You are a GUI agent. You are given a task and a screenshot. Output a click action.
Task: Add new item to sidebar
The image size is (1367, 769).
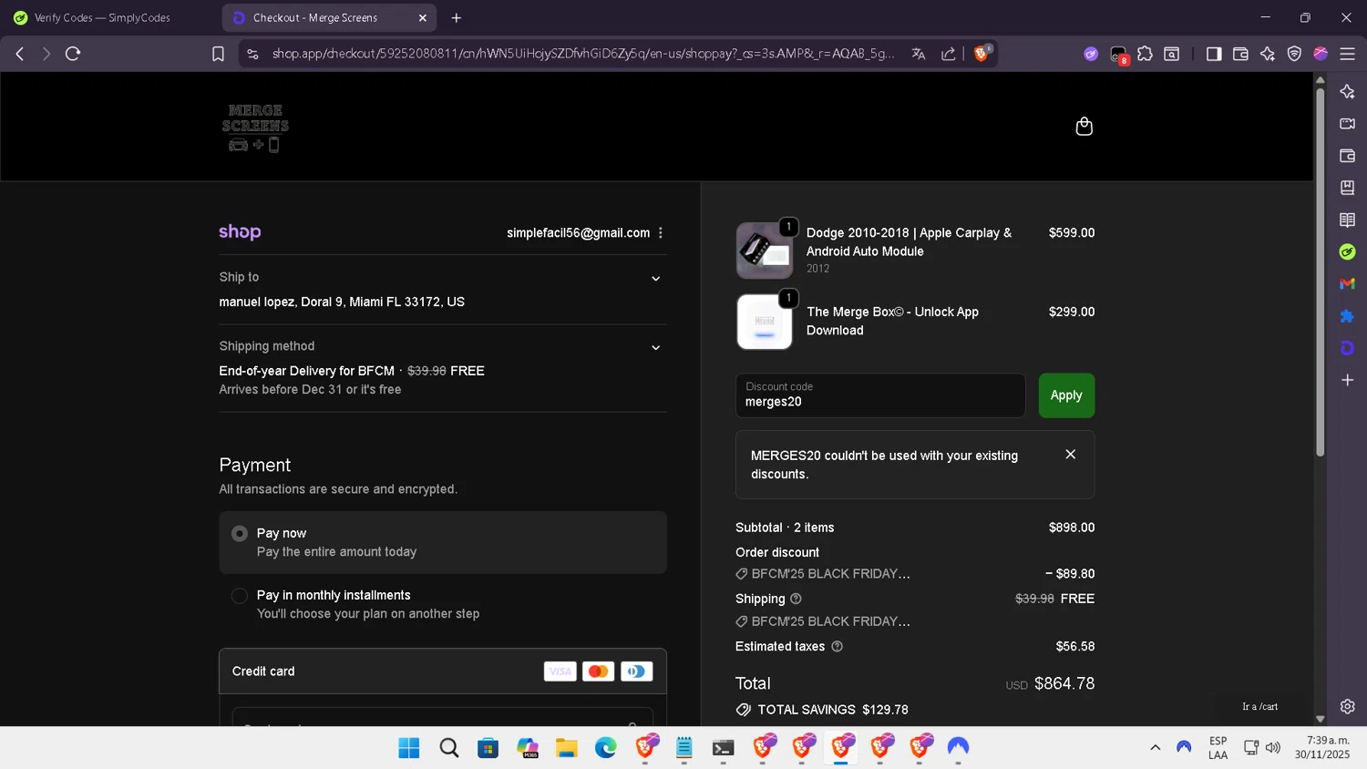1347,380
